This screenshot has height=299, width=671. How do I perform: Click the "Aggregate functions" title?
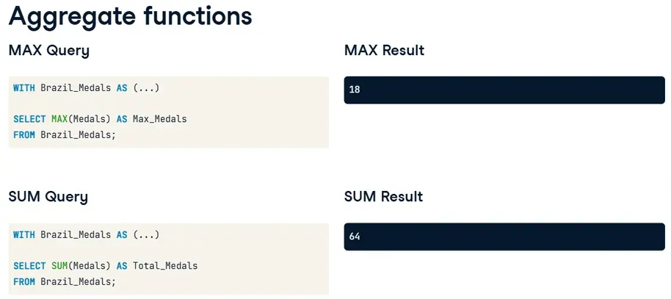coord(130,16)
